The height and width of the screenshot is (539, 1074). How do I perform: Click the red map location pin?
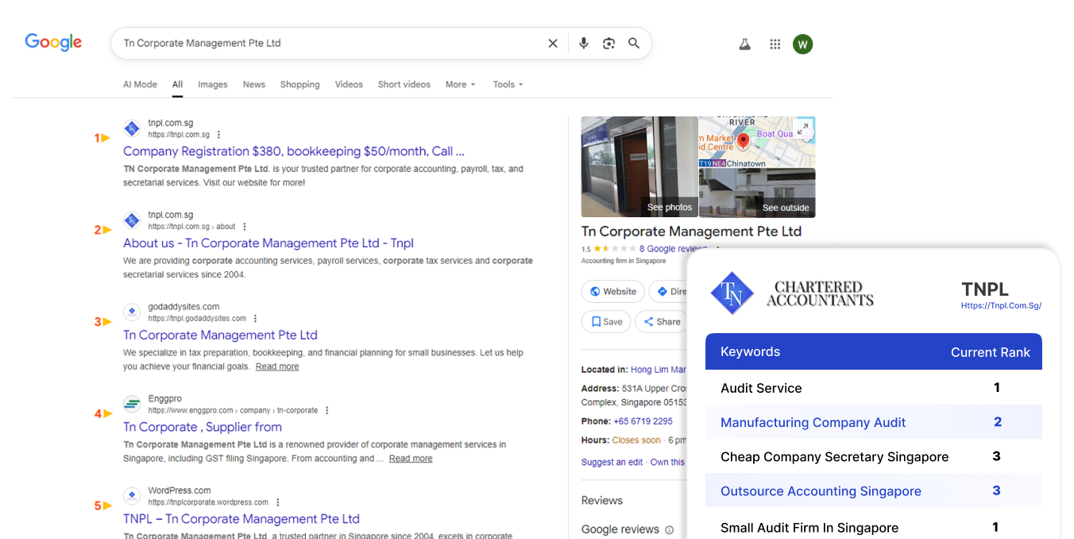pos(744,142)
